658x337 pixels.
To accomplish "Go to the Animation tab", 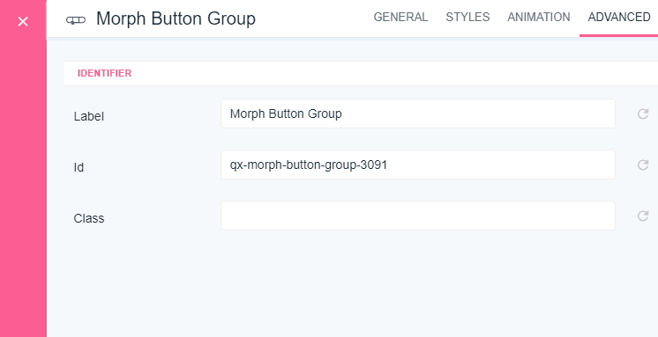I will point(538,18).
